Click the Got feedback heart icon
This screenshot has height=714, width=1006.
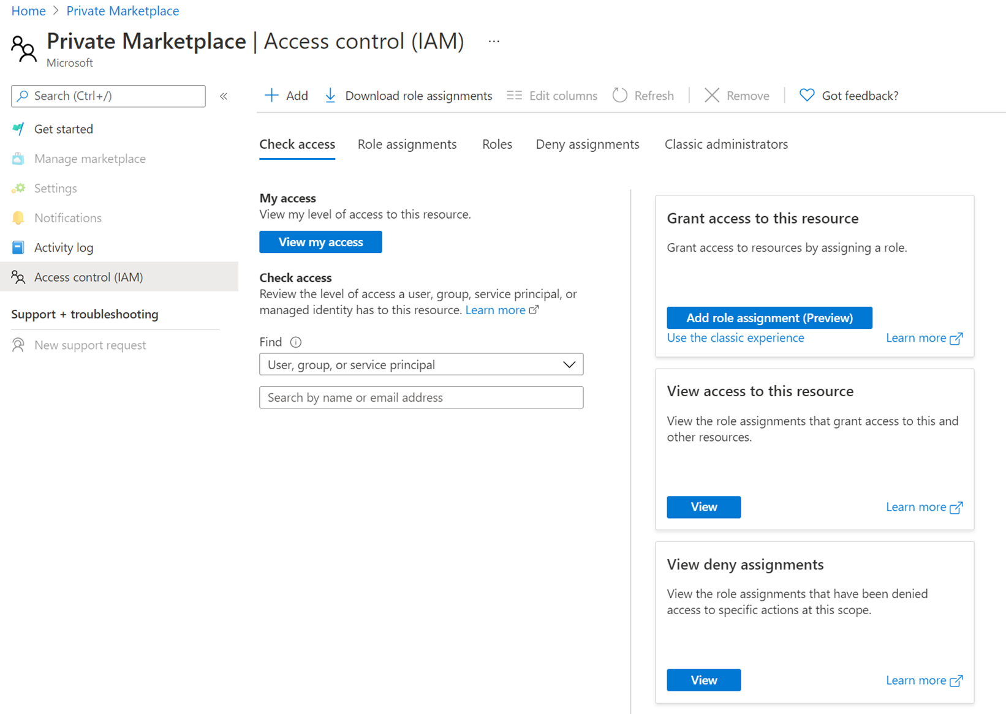(x=807, y=96)
